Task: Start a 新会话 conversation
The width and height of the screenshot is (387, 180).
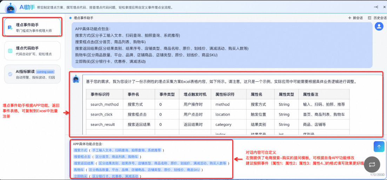Action: coord(355,18)
